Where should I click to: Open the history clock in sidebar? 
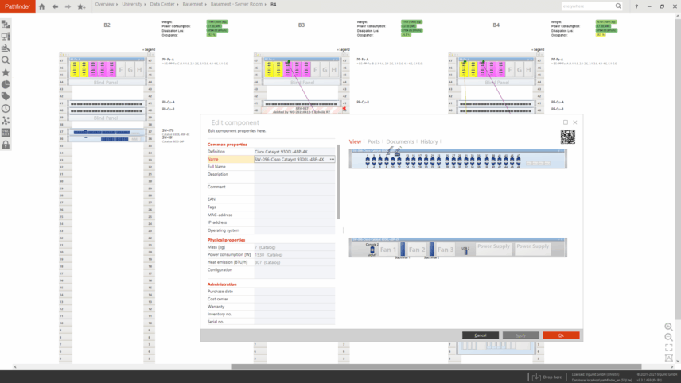pyautogui.click(x=6, y=108)
